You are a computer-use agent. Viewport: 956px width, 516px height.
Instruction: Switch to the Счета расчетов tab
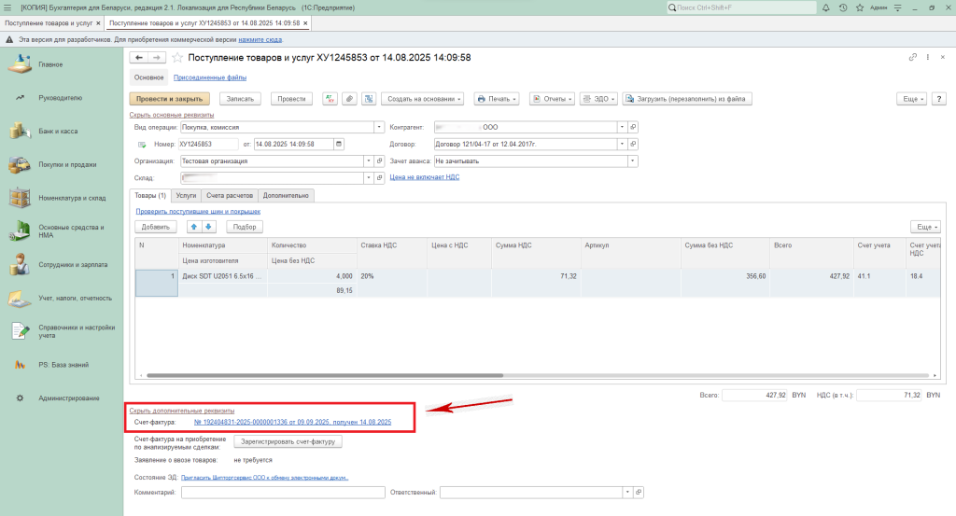pos(230,196)
